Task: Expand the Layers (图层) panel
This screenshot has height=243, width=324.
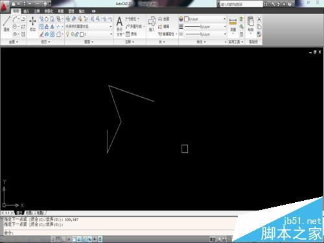Action: tap(89, 42)
